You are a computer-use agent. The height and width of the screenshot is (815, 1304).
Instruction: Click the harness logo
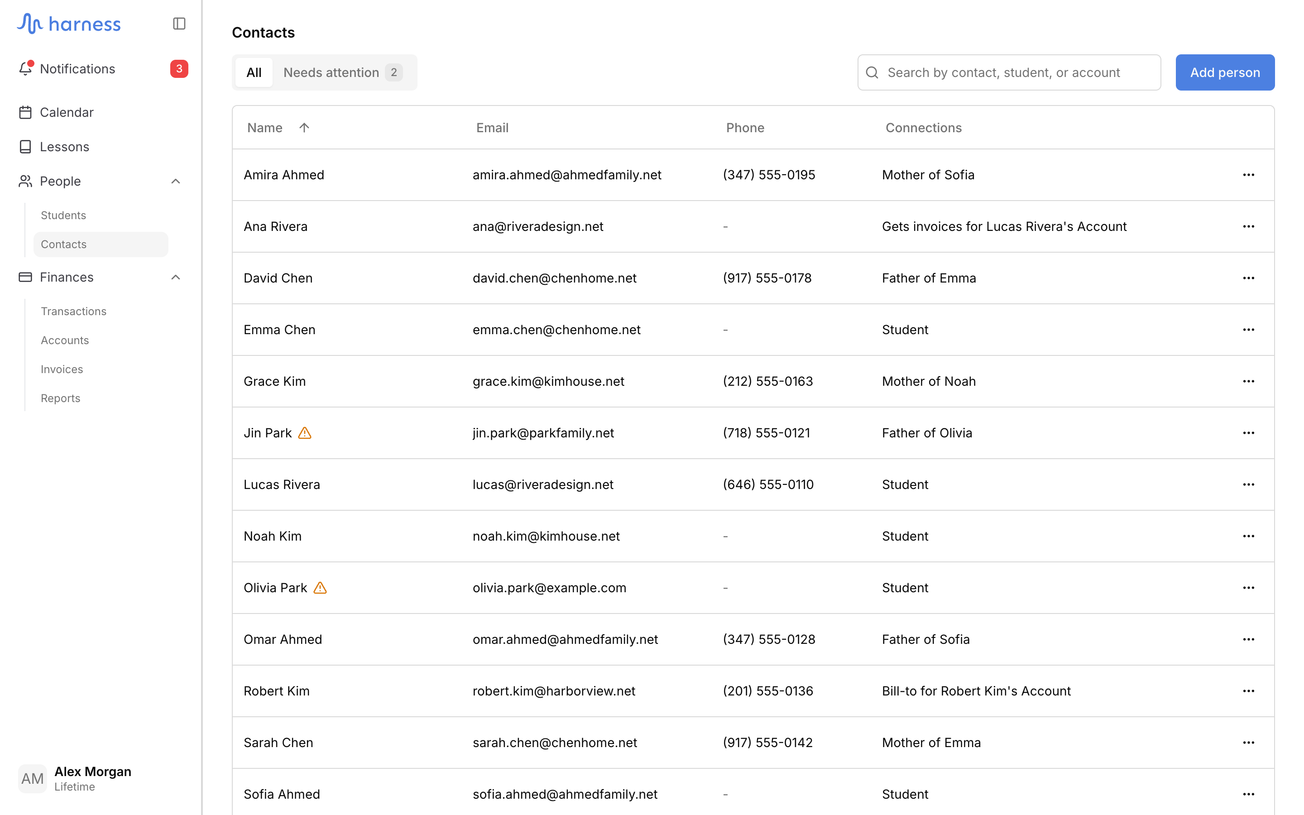(69, 24)
